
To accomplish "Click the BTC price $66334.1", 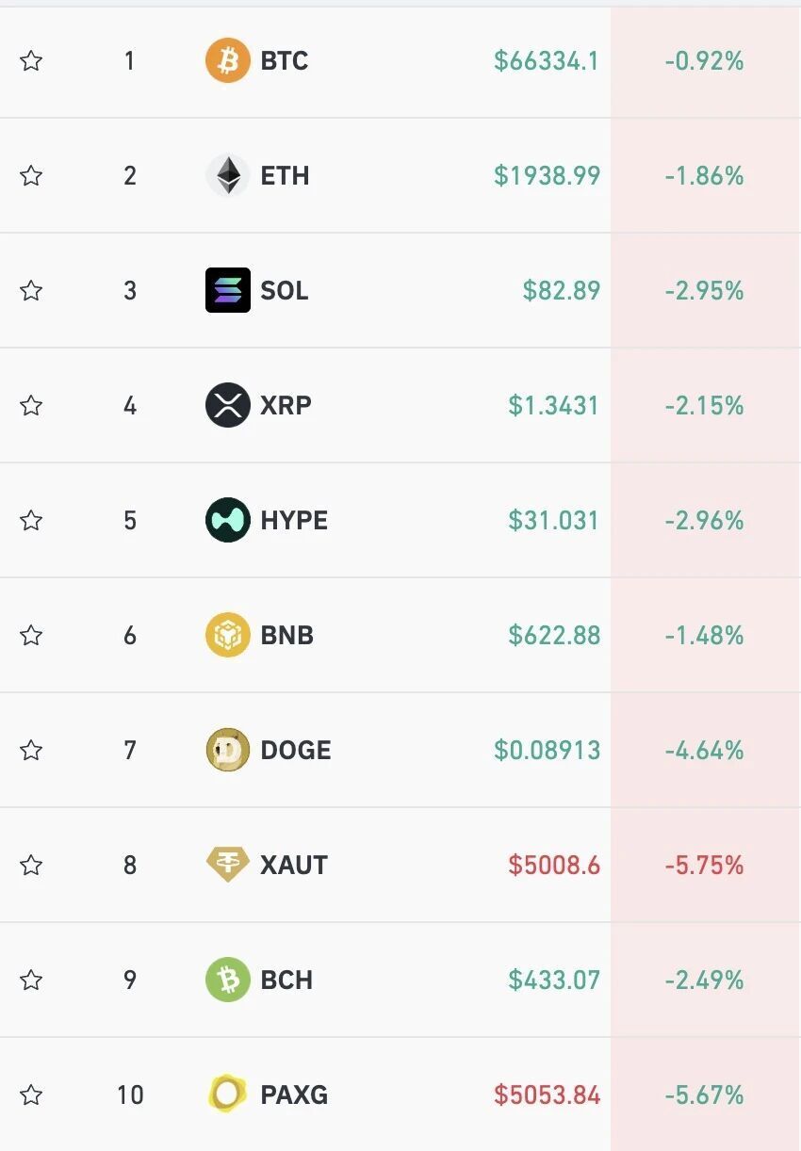I will [x=546, y=61].
